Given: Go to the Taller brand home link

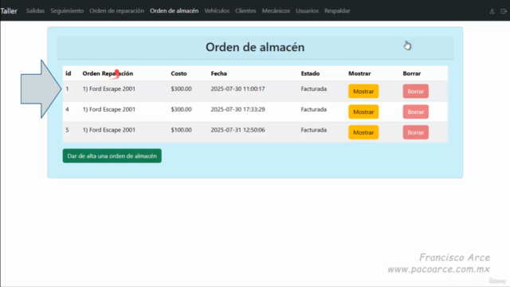Looking at the screenshot, I should [9, 10].
